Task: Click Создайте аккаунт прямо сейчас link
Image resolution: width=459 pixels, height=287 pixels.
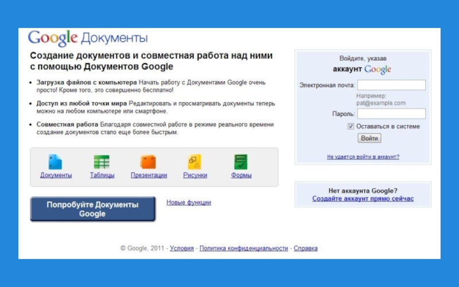Action: click(363, 199)
